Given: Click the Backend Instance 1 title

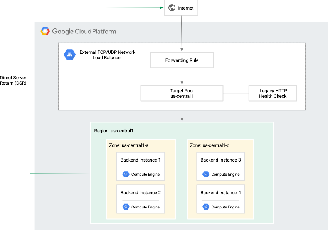Looking at the screenshot, I should [141, 160].
